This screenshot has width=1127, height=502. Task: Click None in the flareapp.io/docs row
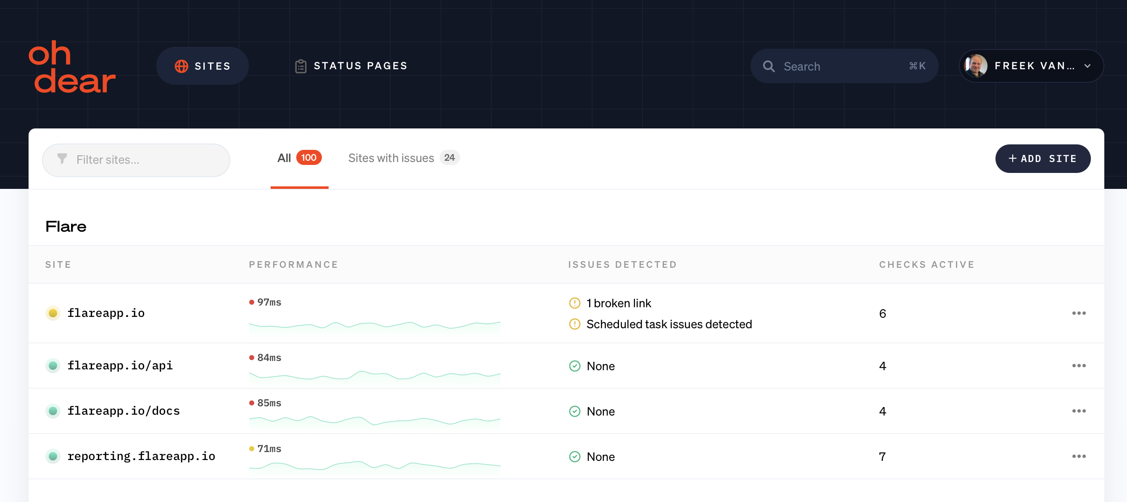(x=600, y=411)
